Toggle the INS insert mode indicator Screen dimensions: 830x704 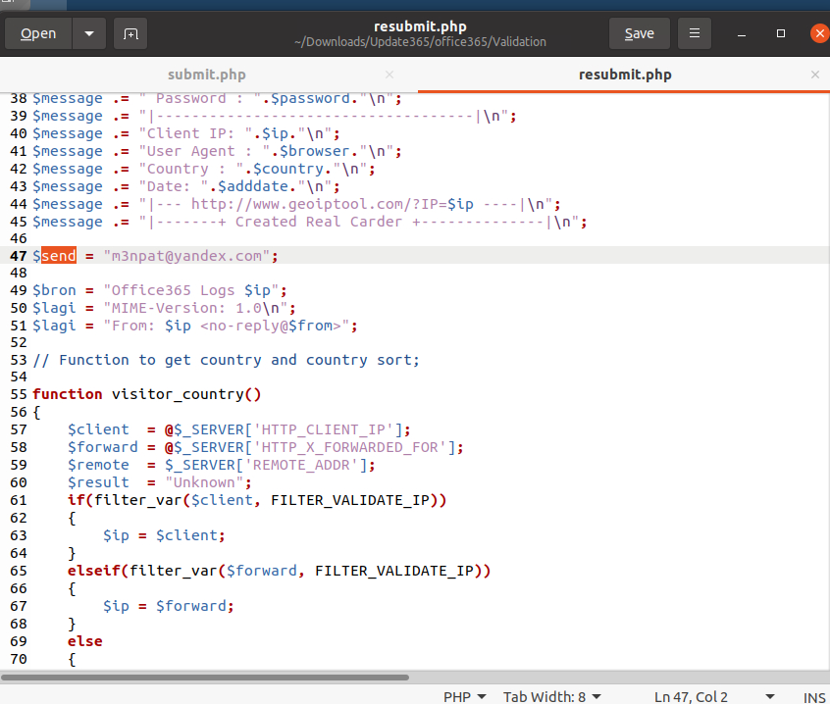pyautogui.click(x=814, y=697)
